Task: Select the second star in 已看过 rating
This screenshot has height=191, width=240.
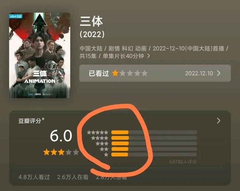Action: (122, 73)
